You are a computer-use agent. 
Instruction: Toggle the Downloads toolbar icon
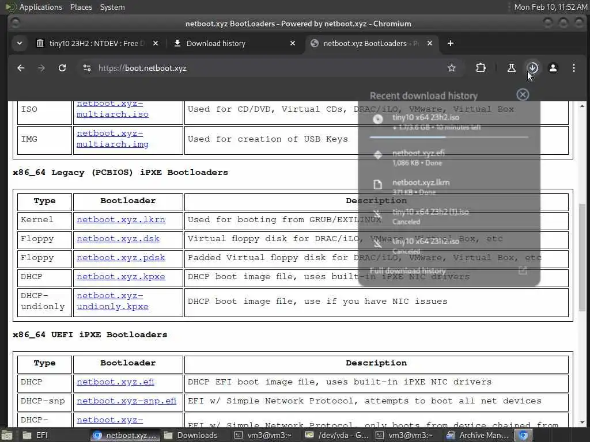click(x=532, y=68)
